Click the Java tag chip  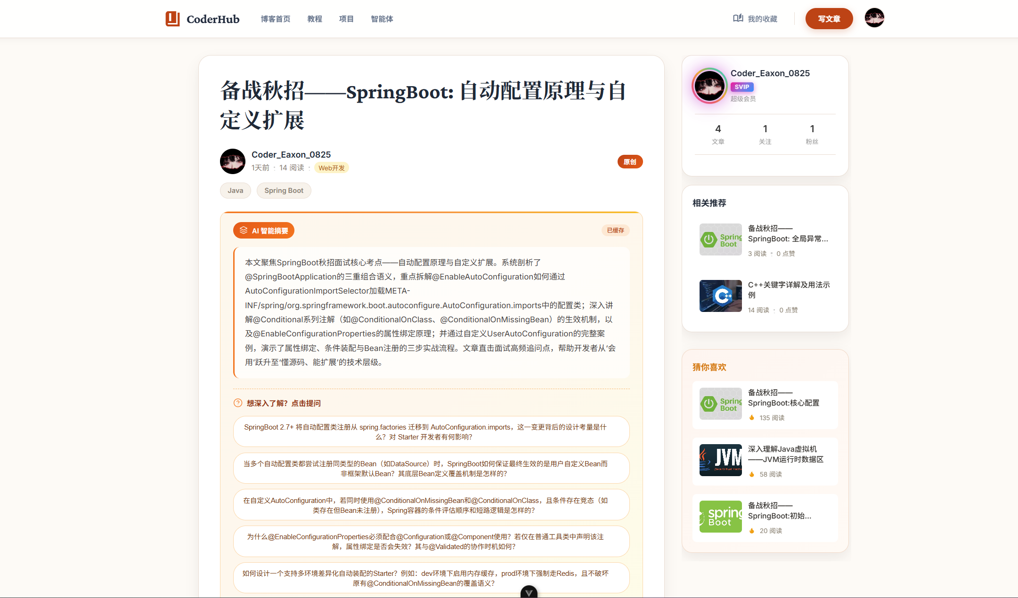tap(235, 191)
